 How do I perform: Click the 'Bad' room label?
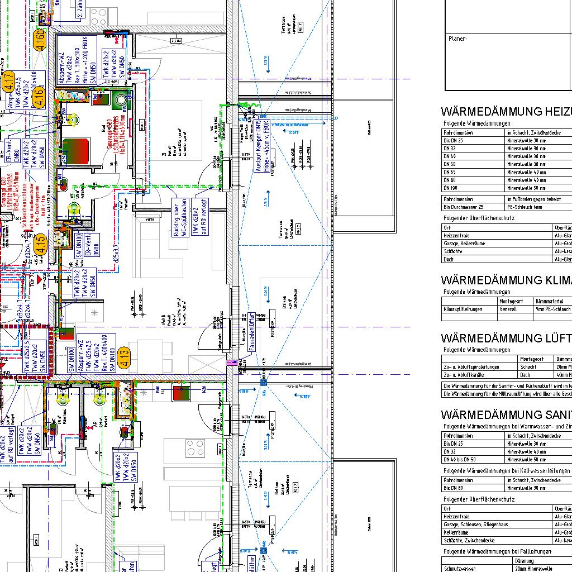pos(103,129)
